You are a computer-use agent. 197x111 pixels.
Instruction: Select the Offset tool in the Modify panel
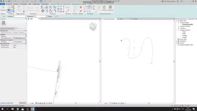tap(47, 7)
